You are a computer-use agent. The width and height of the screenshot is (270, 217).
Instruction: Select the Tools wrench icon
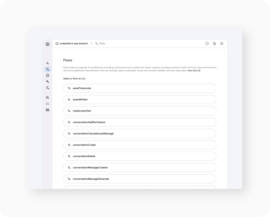tap(48, 81)
